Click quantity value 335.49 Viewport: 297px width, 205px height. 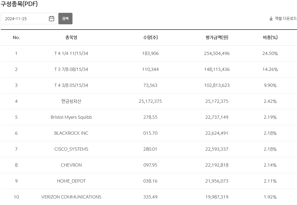pyautogui.click(x=150, y=197)
